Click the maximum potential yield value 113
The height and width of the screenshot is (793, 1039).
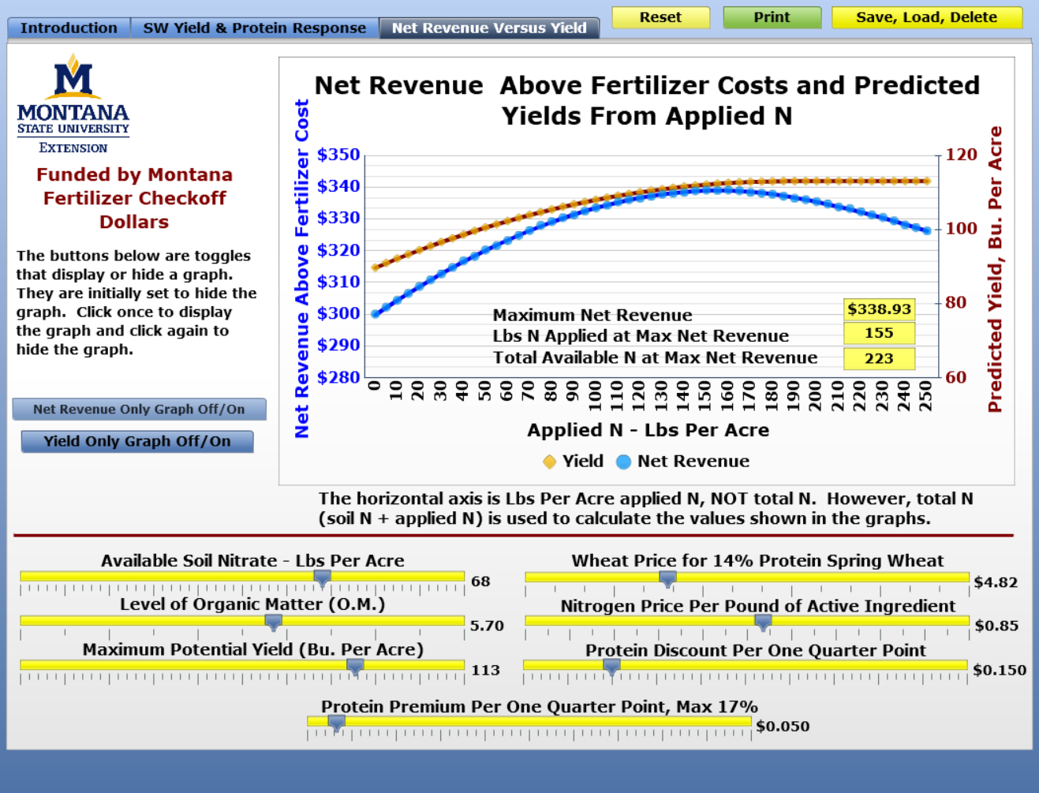pos(485,670)
